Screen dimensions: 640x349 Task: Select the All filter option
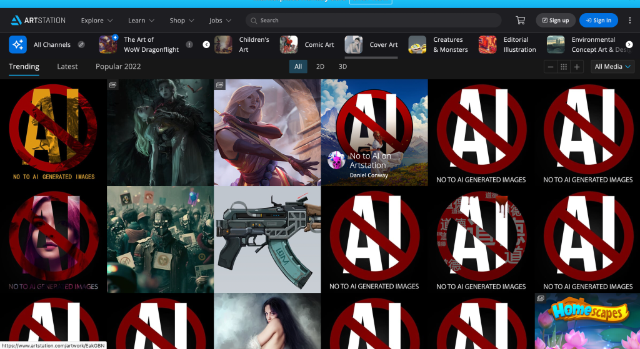(x=298, y=67)
